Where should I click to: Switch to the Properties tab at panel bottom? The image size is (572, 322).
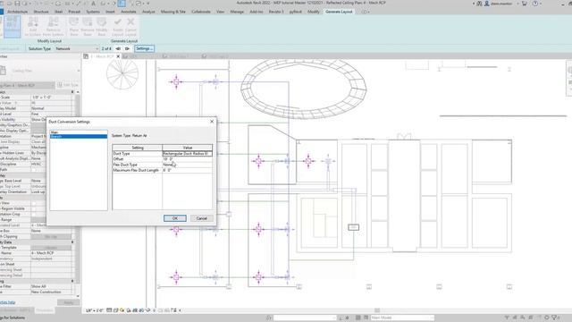(x=45, y=310)
